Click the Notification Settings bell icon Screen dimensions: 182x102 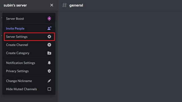click(49, 63)
